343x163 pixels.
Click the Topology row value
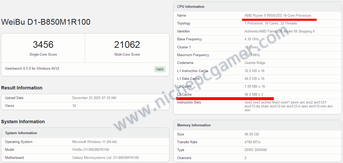click(271, 23)
